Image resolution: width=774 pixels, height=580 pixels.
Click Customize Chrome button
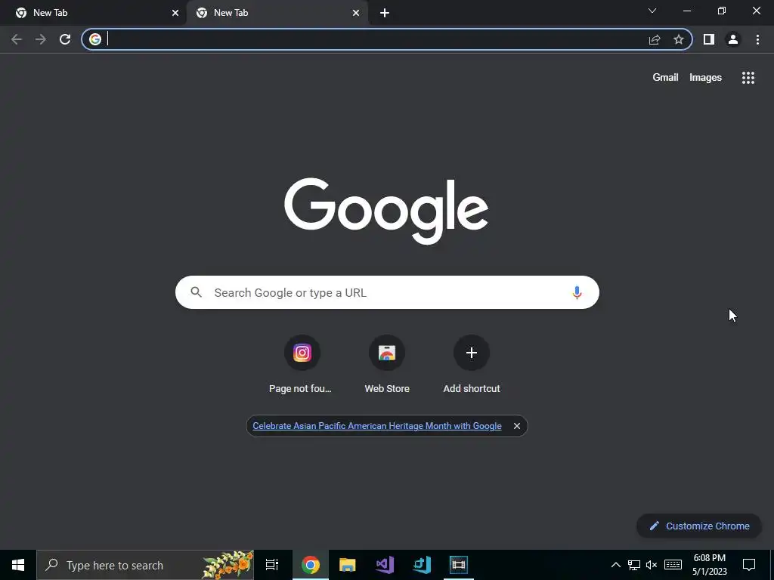click(699, 526)
